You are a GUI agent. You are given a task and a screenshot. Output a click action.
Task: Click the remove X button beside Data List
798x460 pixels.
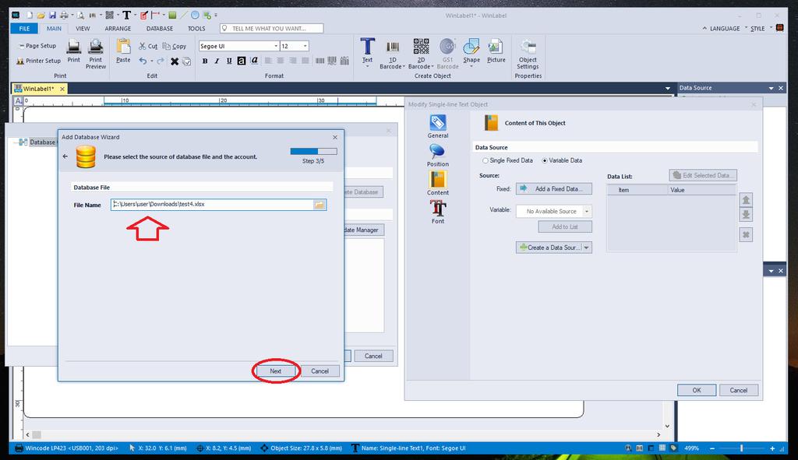tap(746, 235)
